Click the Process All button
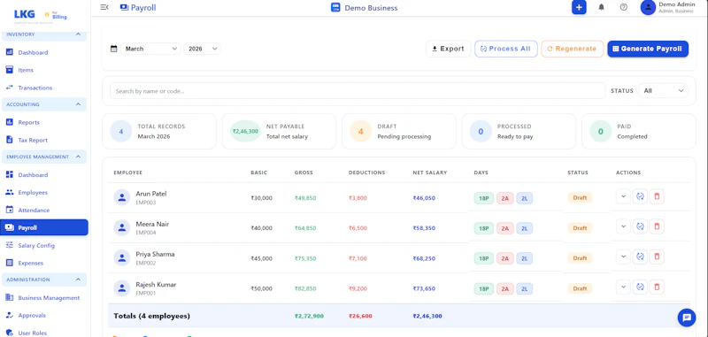Screen dimensions: 708x337 tap(505, 49)
